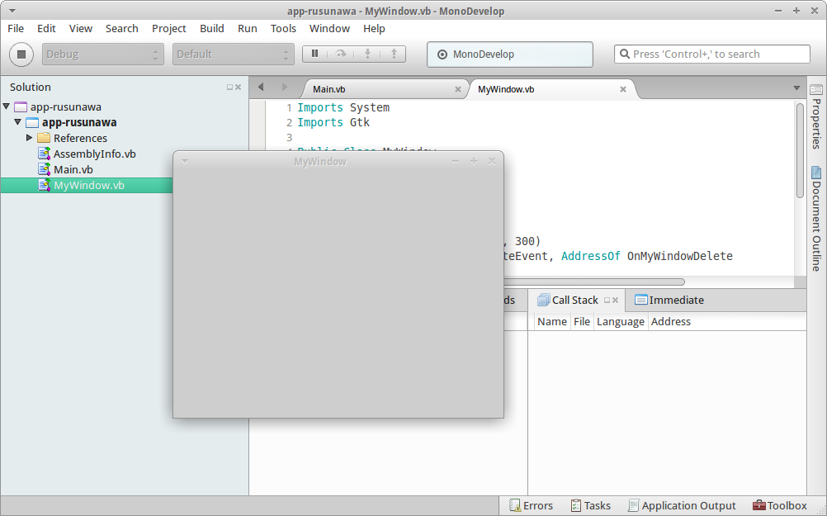Screen dimensions: 827x516
Task: Click the bold app-rusunawa project icon
Action: pos(32,122)
